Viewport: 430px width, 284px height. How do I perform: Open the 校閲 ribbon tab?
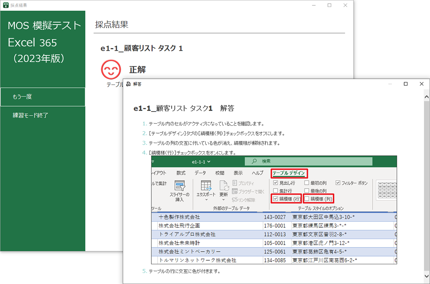click(220, 173)
